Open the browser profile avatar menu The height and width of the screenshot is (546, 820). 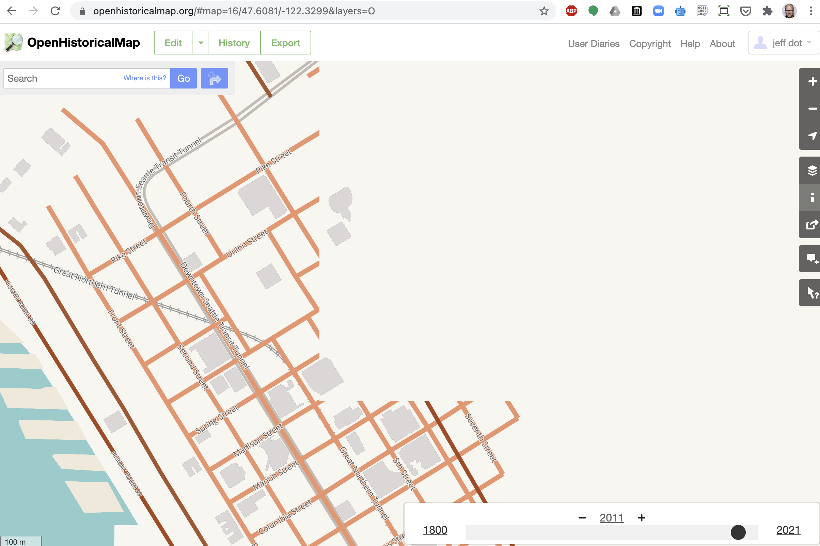790,11
